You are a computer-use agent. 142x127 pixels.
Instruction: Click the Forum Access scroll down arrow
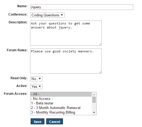click(x=94, y=113)
